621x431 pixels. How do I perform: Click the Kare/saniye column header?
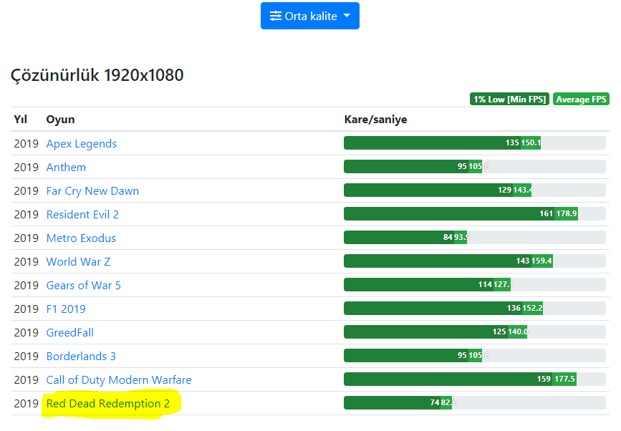coord(375,120)
